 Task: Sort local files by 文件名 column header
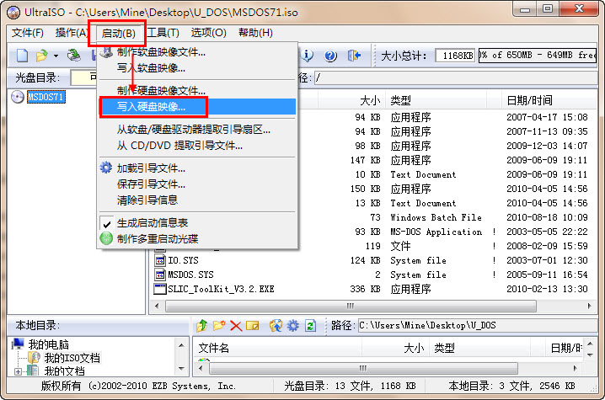[277, 349]
